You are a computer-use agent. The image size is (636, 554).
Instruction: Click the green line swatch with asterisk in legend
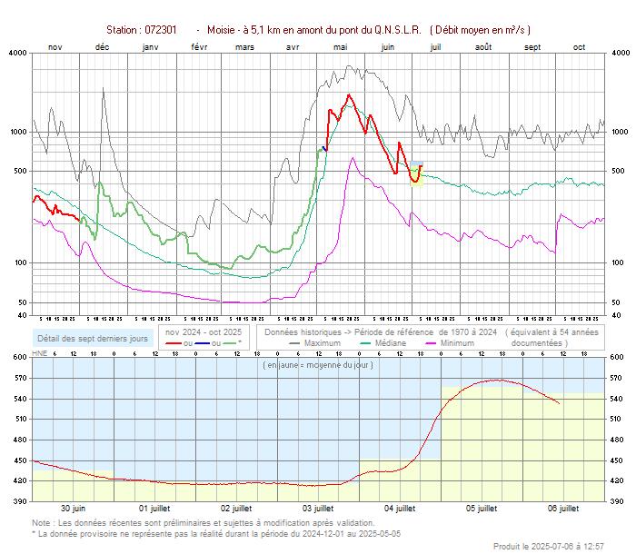(232, 343)
